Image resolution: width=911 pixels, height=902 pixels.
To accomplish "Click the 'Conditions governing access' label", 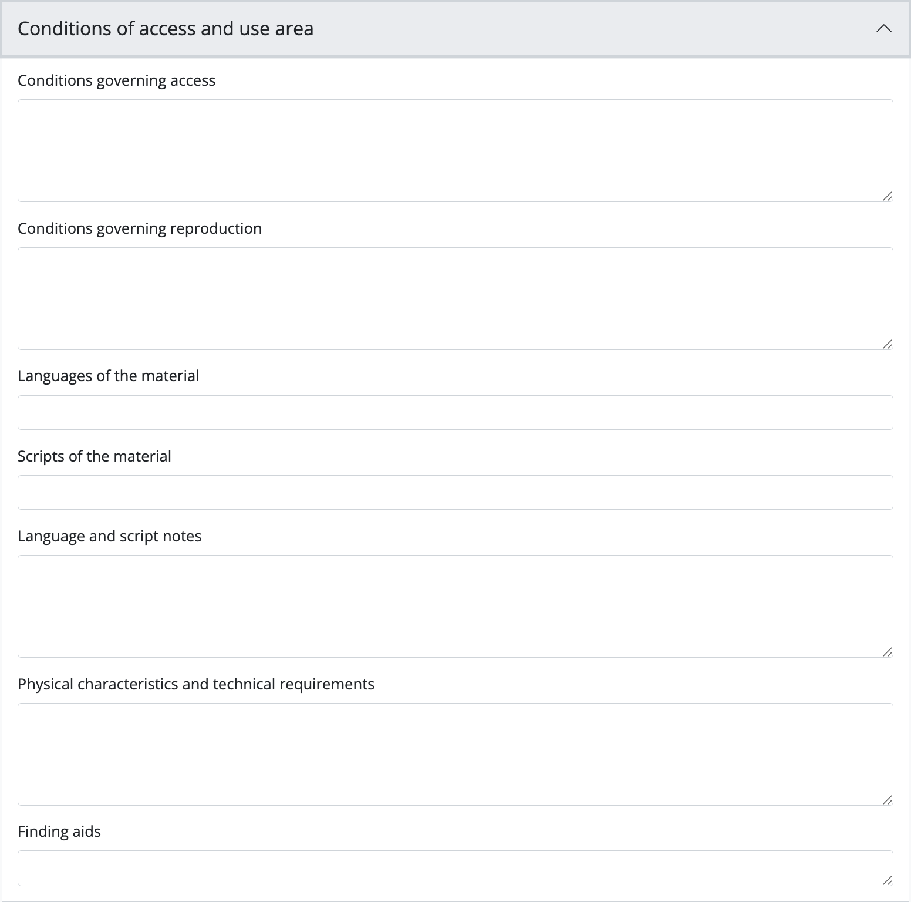I will pos(116,80).
